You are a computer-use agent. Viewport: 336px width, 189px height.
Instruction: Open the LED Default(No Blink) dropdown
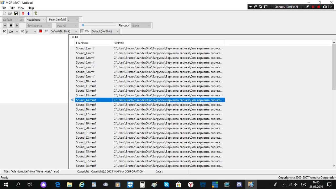[x=64, y=31]
